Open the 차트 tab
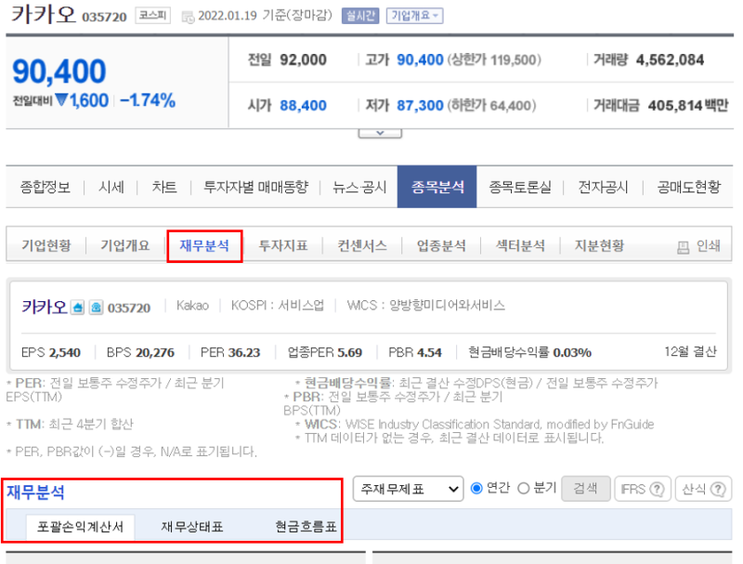This screenshot has width=743, height=564. [x=164, y=187]
